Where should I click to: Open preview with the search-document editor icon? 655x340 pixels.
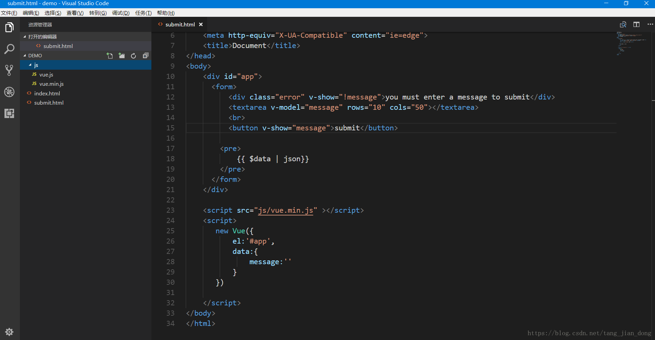pyautogui.click(x=623, y=24)
